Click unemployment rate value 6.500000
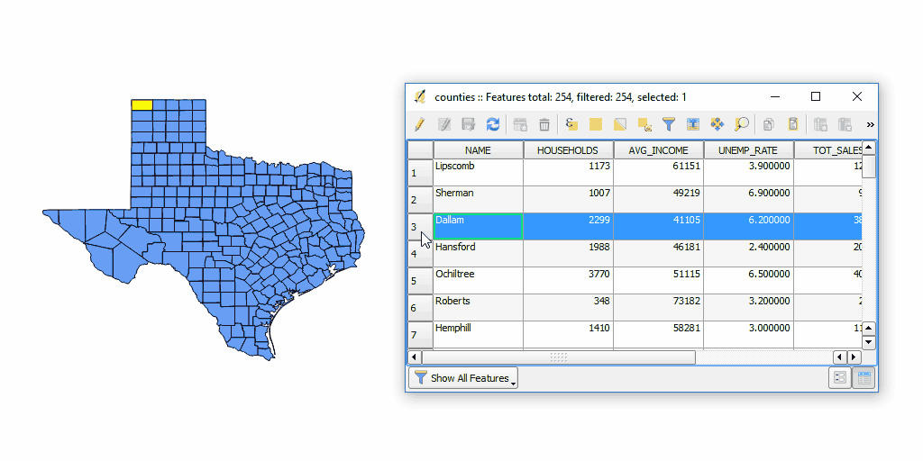Screen dimensions: 923x461 tap(748, 281)
